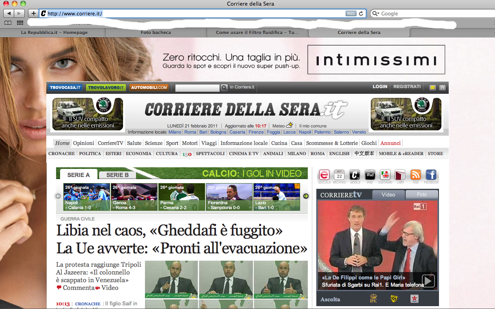Open the ECONOMIA section
Screen dimensions: 495x309
click(x=138, y=153)
